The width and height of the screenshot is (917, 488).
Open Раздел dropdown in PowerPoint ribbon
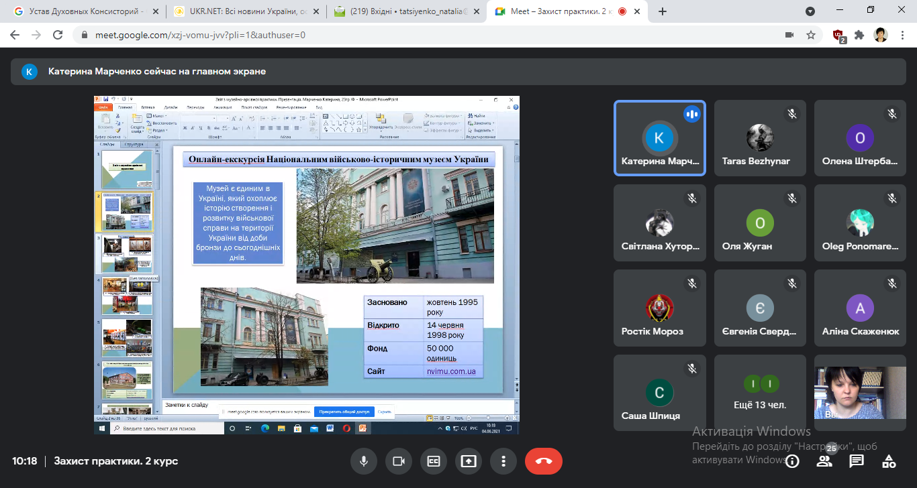pos(158,130)
